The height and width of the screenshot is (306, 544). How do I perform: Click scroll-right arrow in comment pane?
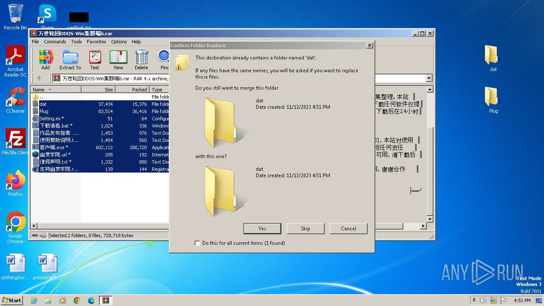coord(422,227)
